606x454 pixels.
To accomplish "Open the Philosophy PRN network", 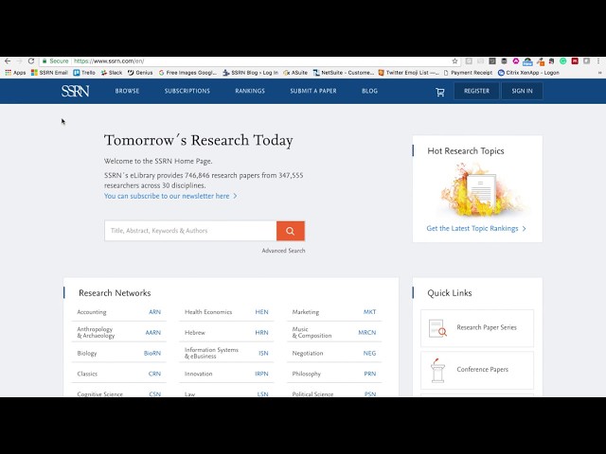I will click(334, 374).
